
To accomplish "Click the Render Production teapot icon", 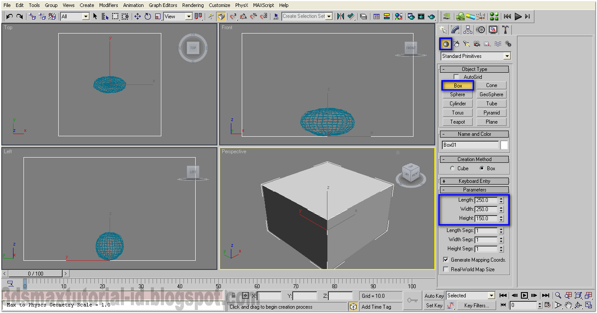I will (431, 17).
